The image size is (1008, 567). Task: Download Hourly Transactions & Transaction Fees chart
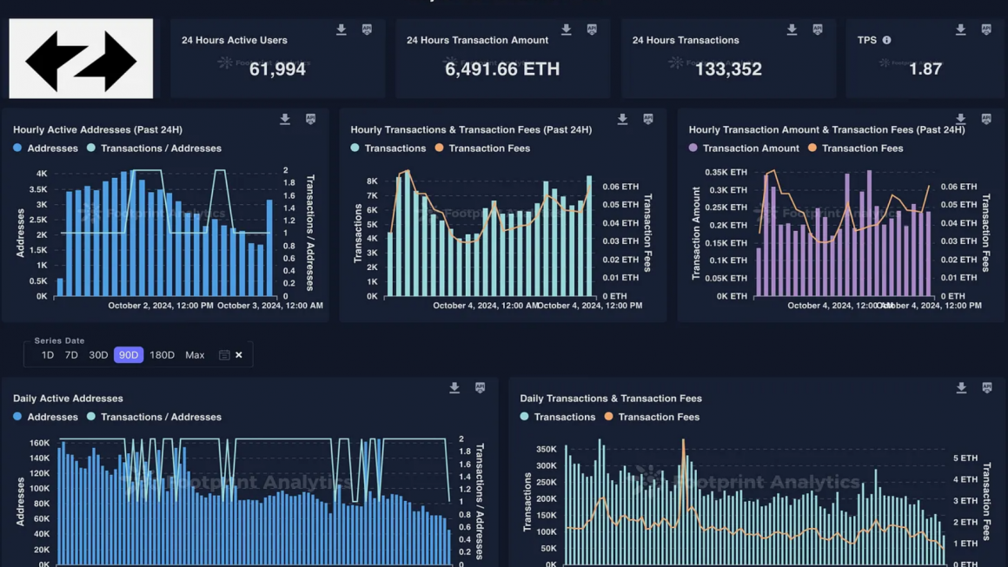(622, 120)
